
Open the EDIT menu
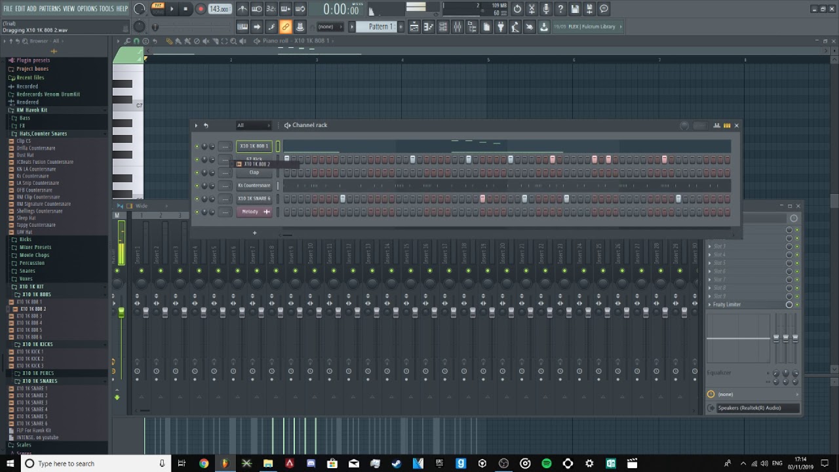click(x=20, y=9)
